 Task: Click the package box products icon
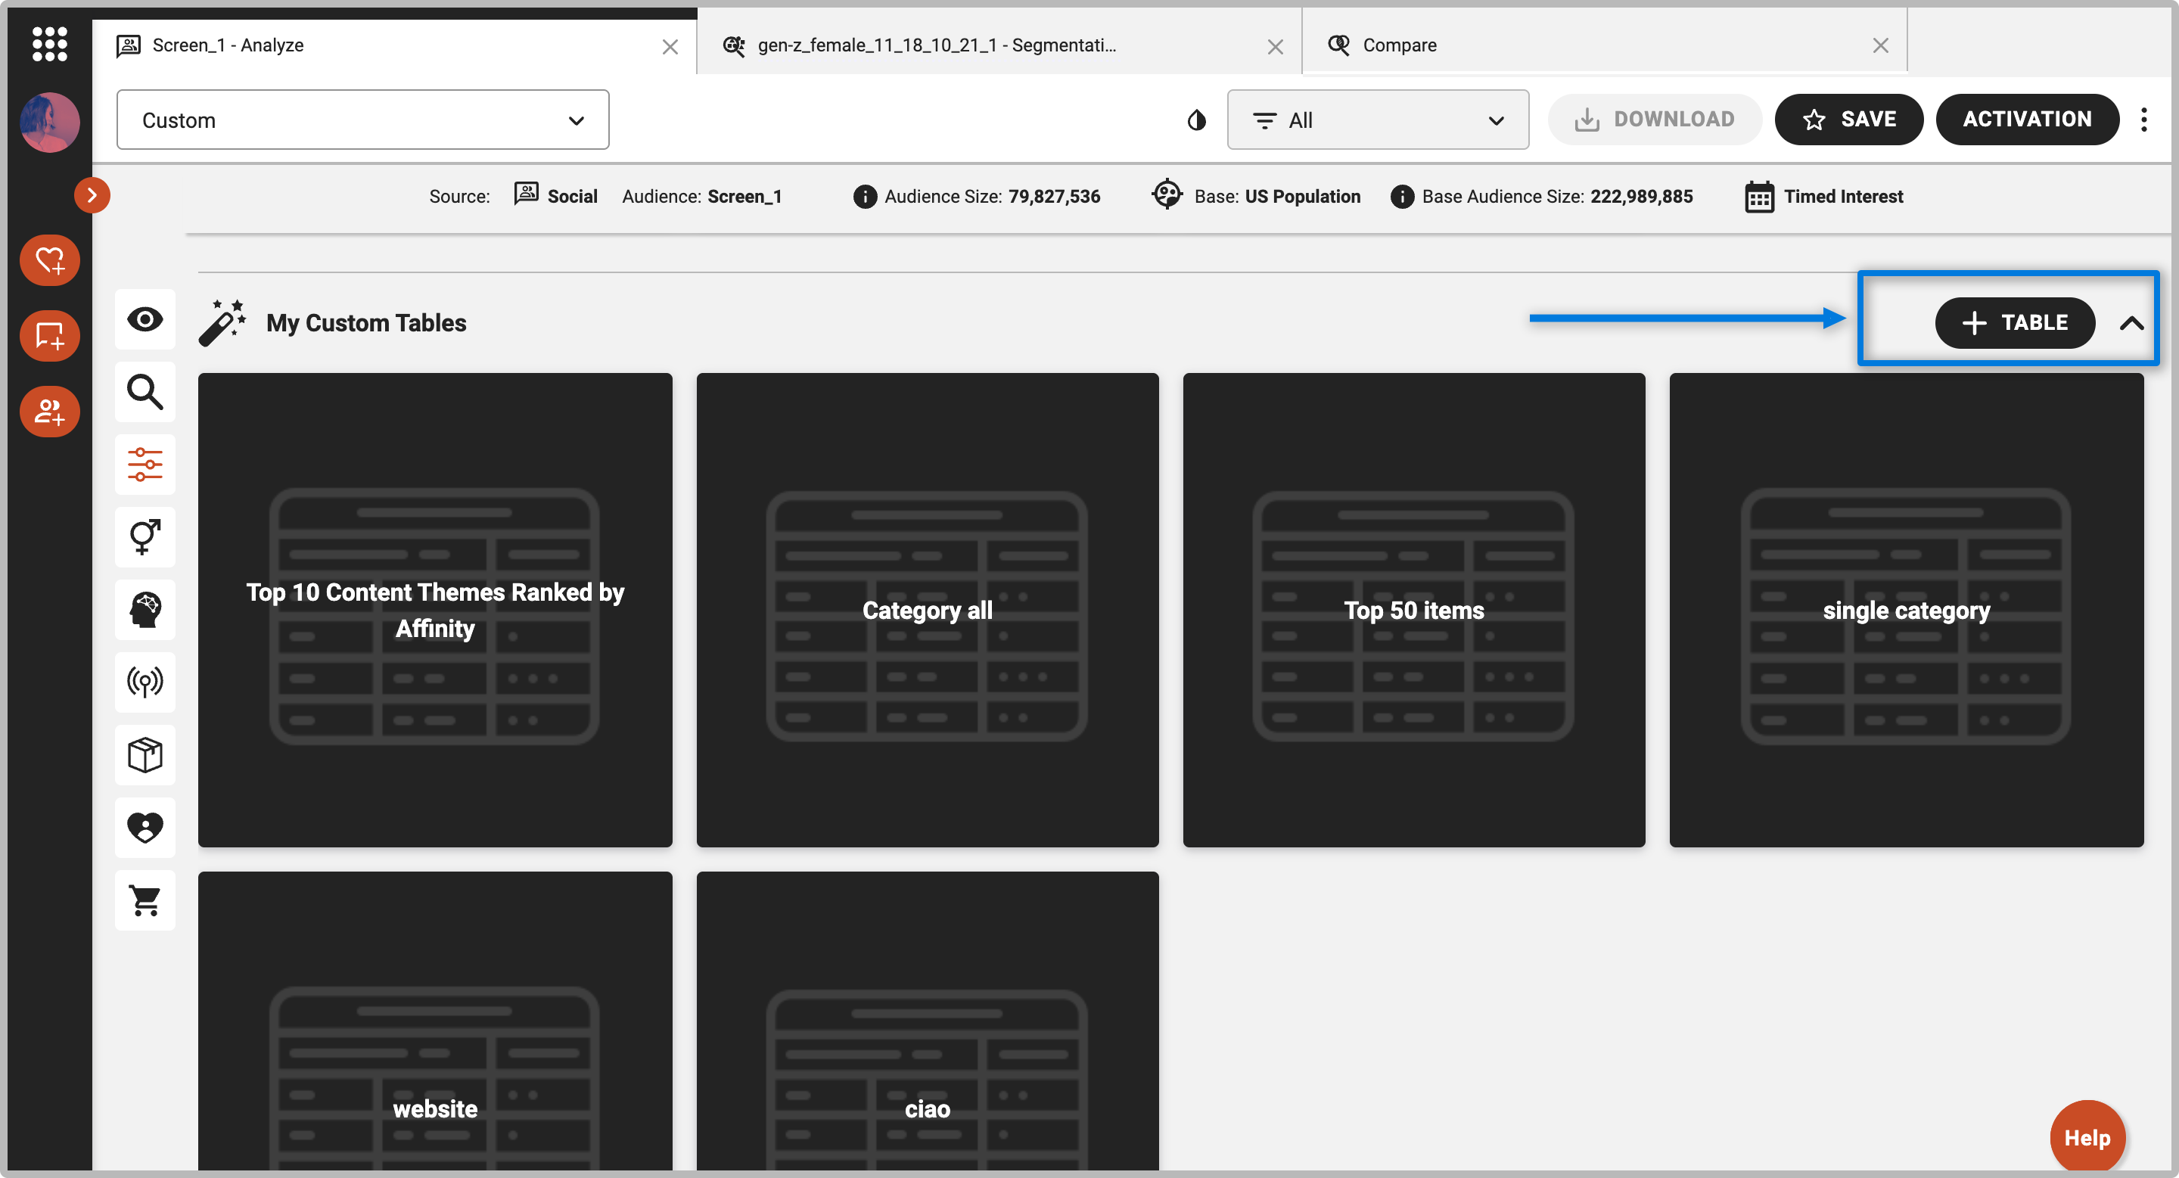coord(145,754)
